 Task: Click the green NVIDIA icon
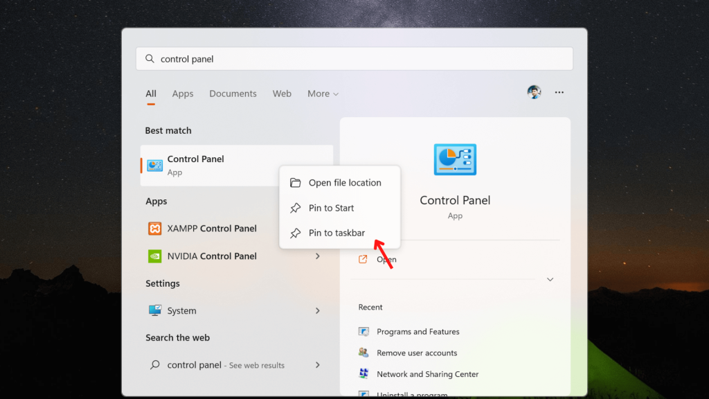154,256
